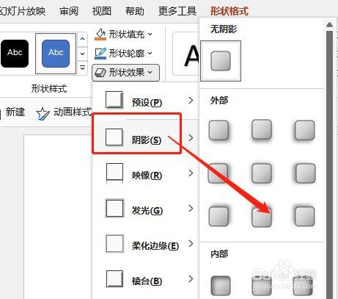The width and height of the screenshot is (338, 299).
Task: Switch to Shape Format tab (形状格式)
Action: tap(229, 11)
